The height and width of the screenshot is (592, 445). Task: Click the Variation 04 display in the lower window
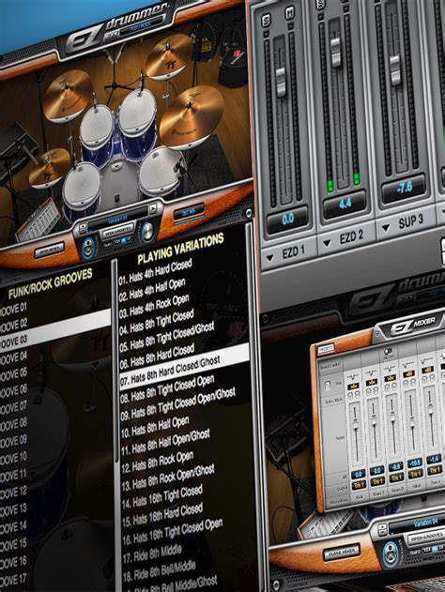(418, 524)
